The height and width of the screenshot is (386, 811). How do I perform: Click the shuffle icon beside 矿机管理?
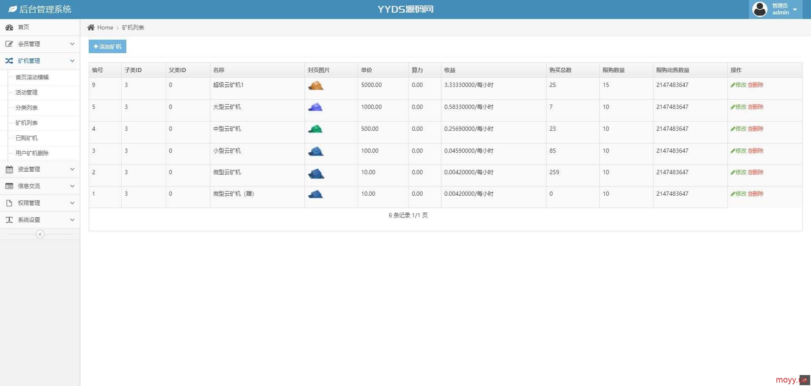pos(9,61)
